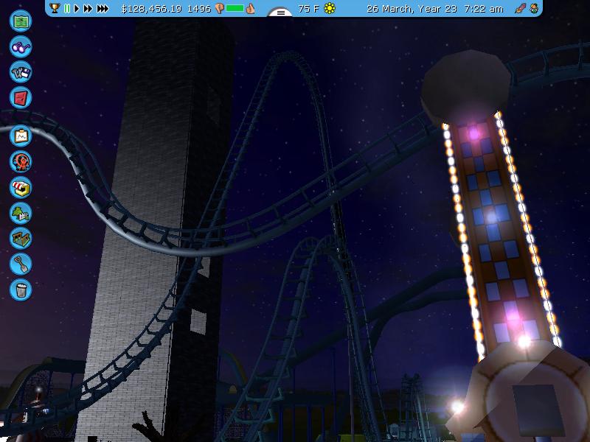The height and width of the screenshot is (442, 590).
Task: Open the game options and save menu
Action: click(21, 72)
